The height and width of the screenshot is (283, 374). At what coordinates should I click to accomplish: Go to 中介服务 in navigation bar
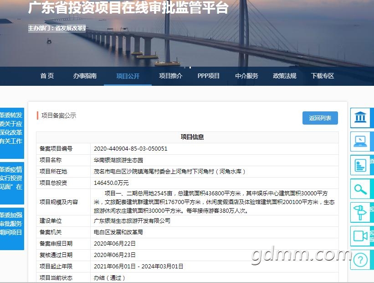pyautogui.click(x=246, y=76)
